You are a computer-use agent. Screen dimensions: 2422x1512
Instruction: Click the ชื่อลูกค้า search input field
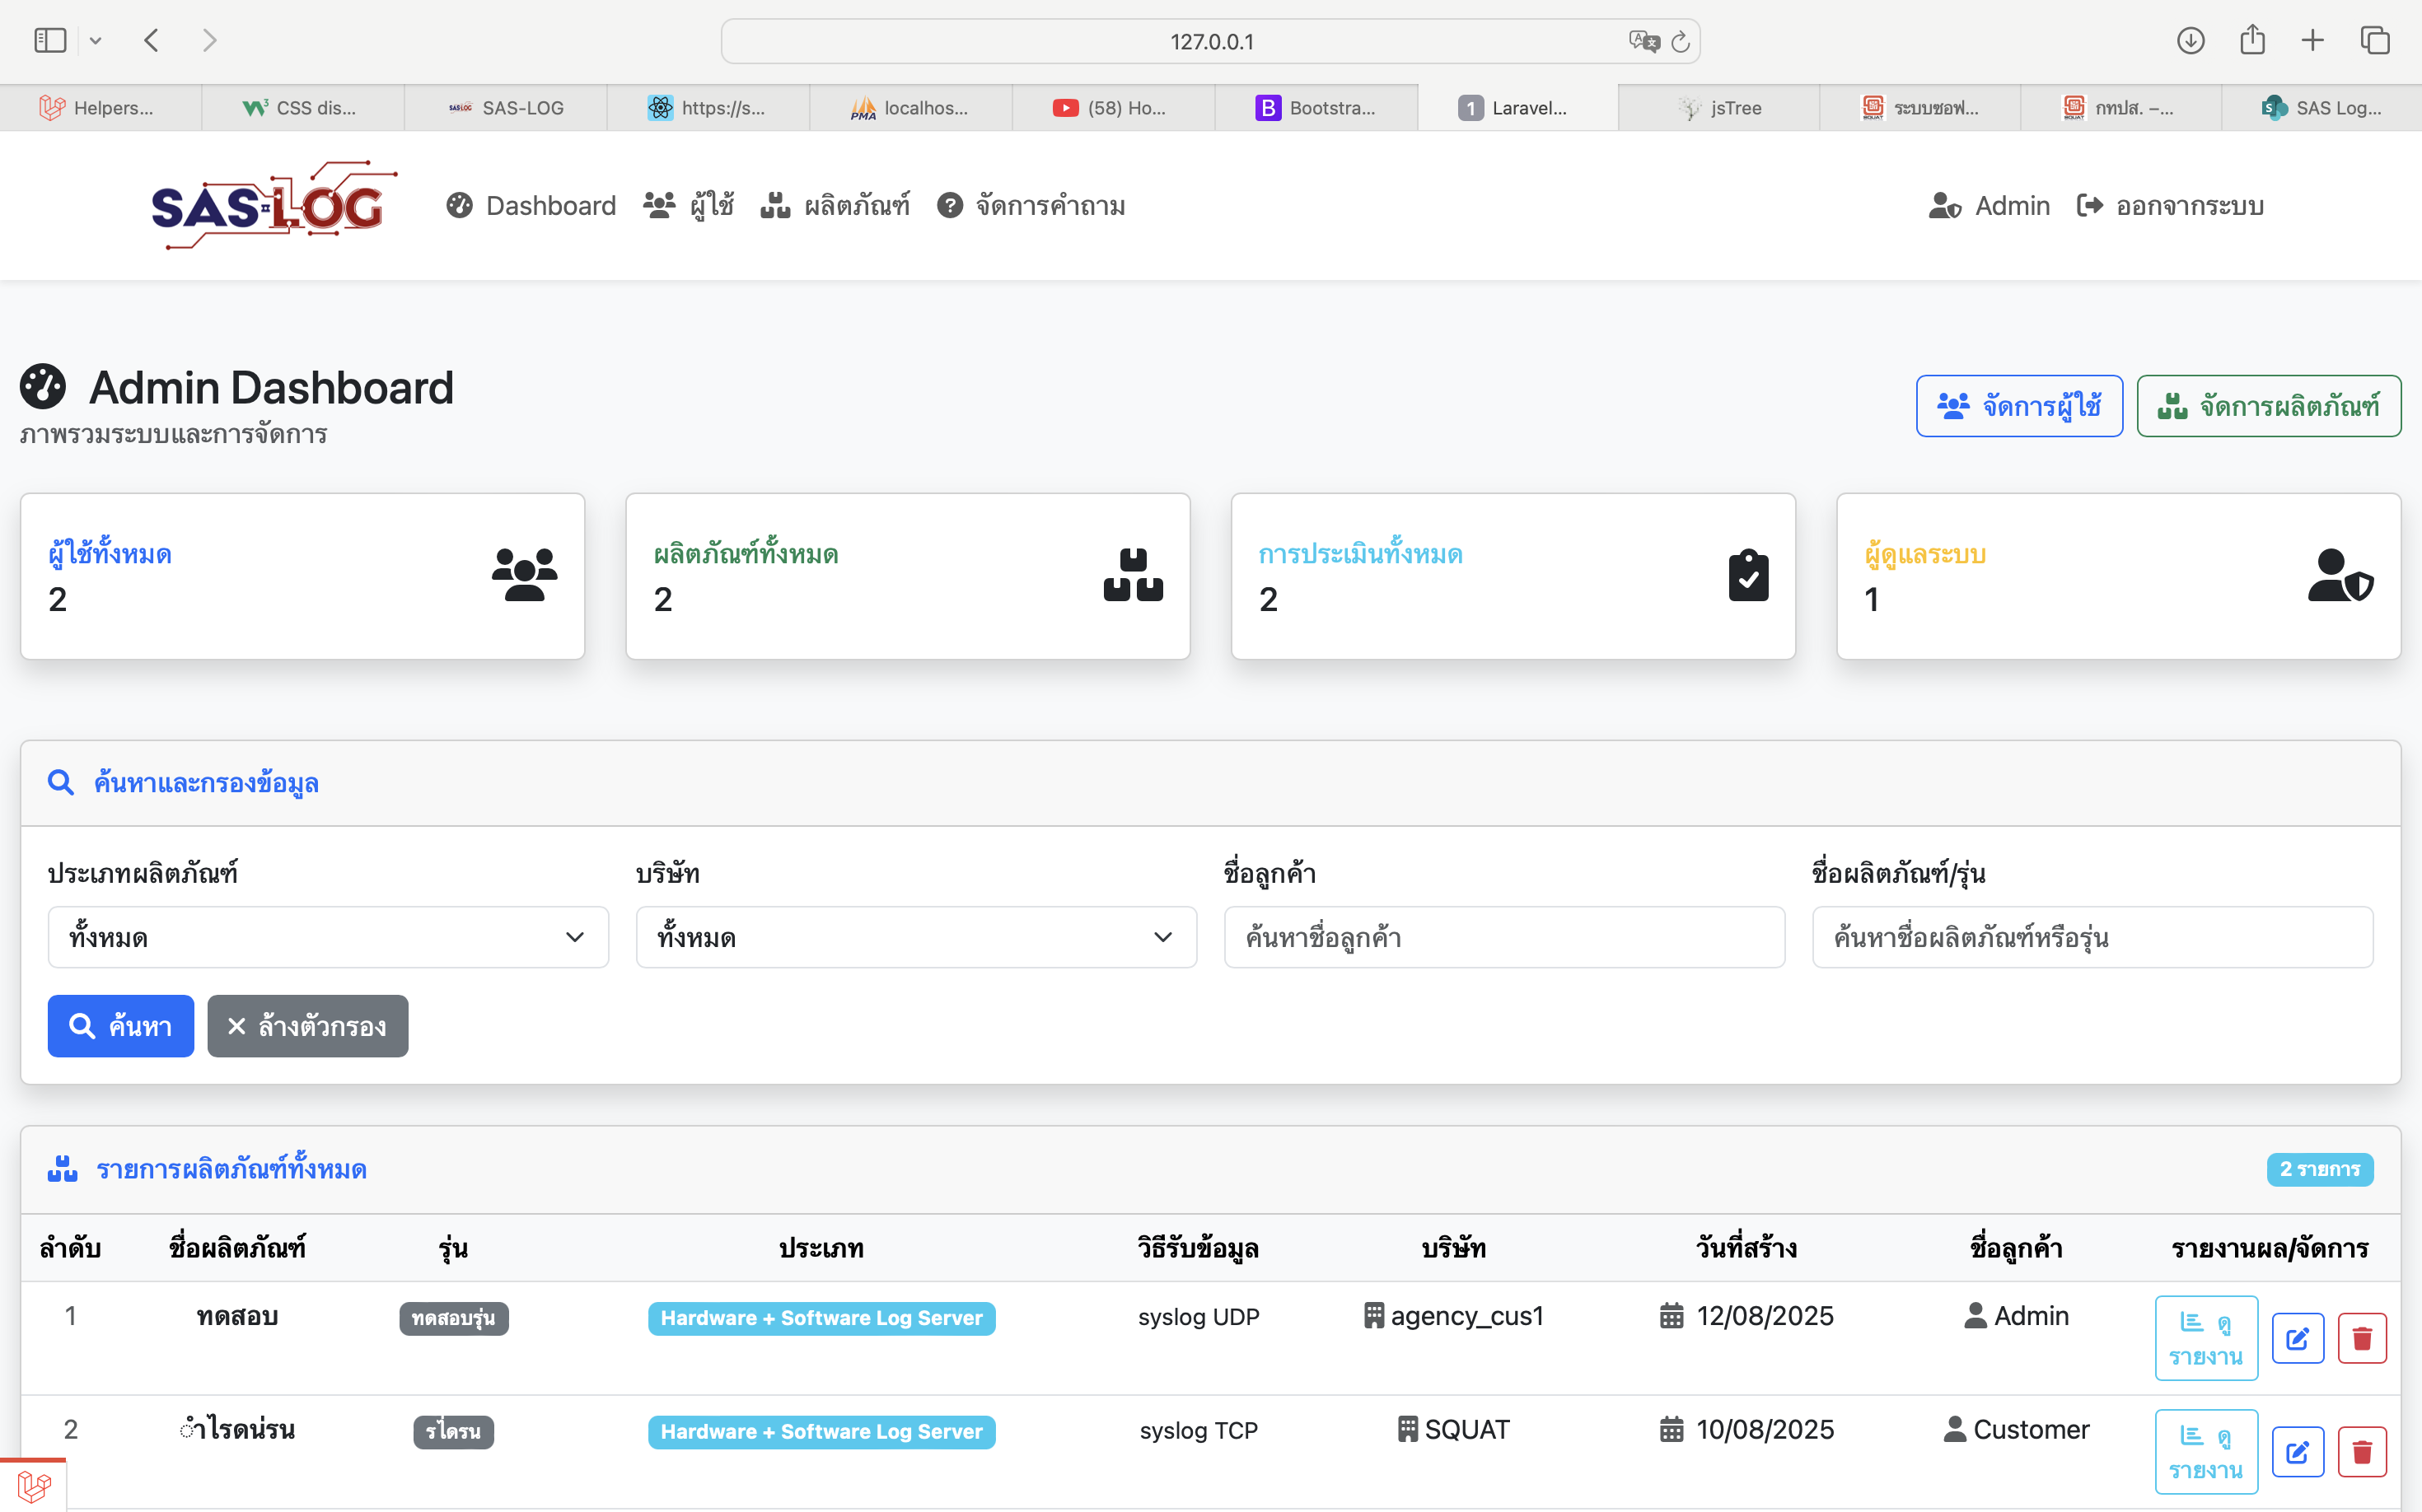tap(1503, 937)
